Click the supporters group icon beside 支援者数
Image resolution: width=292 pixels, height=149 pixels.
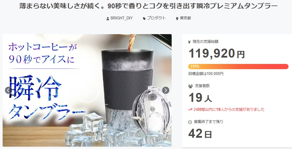(x=190, y=86)
